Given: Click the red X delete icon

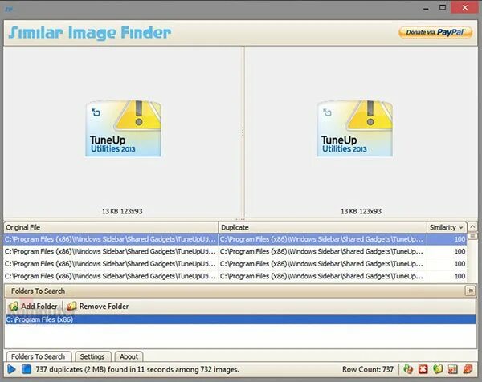Looking at the screenshot, I should click(x=423, y=369).
